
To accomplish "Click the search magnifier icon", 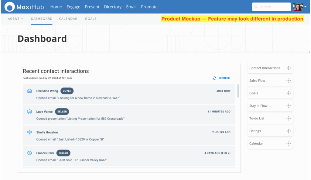I will (x=256, y=7).
